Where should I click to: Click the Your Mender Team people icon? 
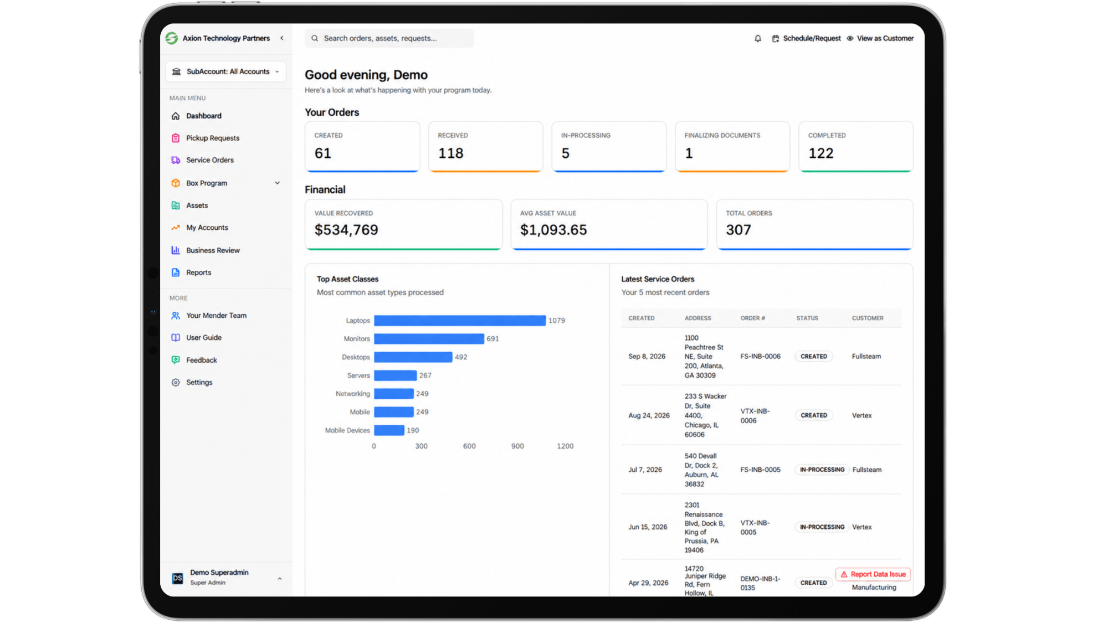tap(176, 316)
